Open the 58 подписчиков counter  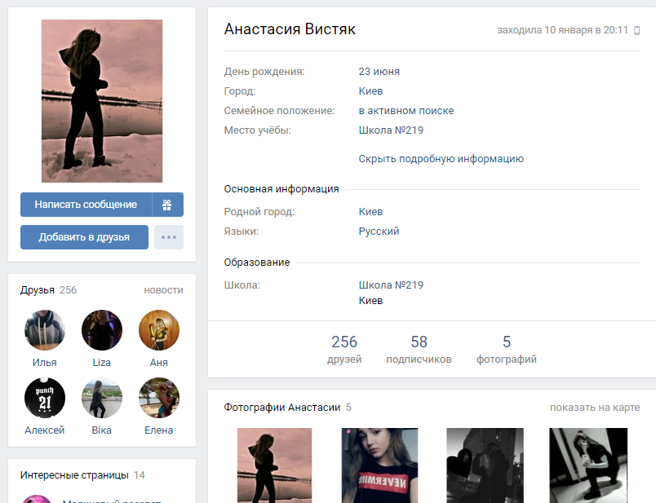[419, 349]
